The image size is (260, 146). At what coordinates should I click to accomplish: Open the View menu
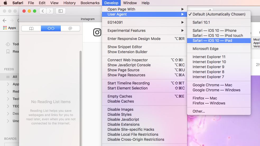pyautogui.click(x=54, y=3)
